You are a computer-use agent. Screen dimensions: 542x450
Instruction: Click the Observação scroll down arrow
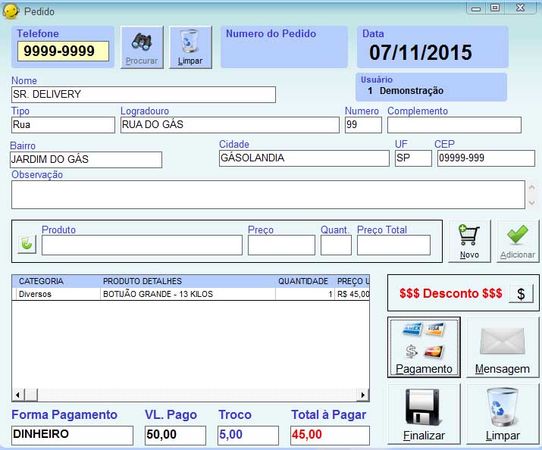[x=531, y=202]
